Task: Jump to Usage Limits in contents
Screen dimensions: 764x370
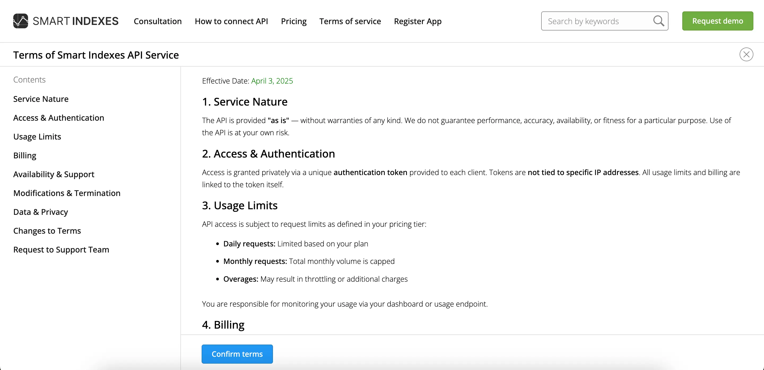Action: [x=37, y=136]
